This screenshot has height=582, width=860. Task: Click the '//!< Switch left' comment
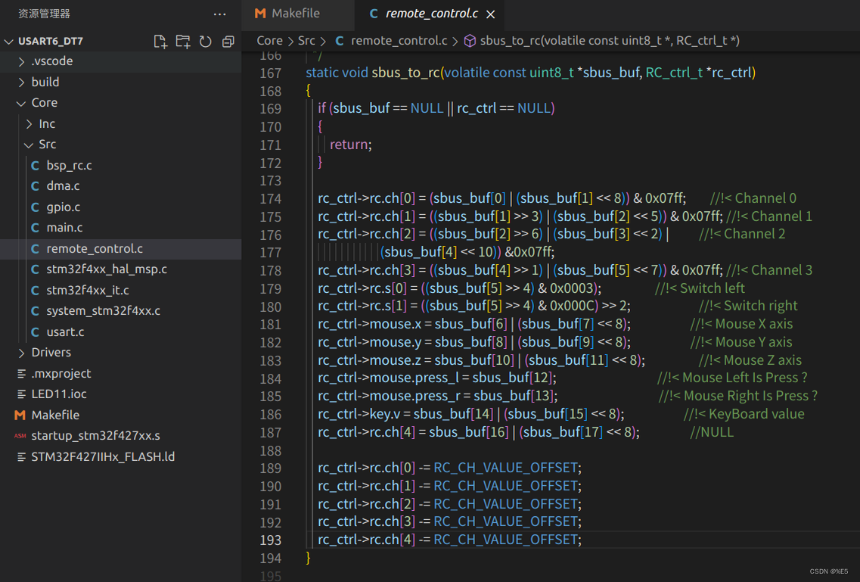700,288
